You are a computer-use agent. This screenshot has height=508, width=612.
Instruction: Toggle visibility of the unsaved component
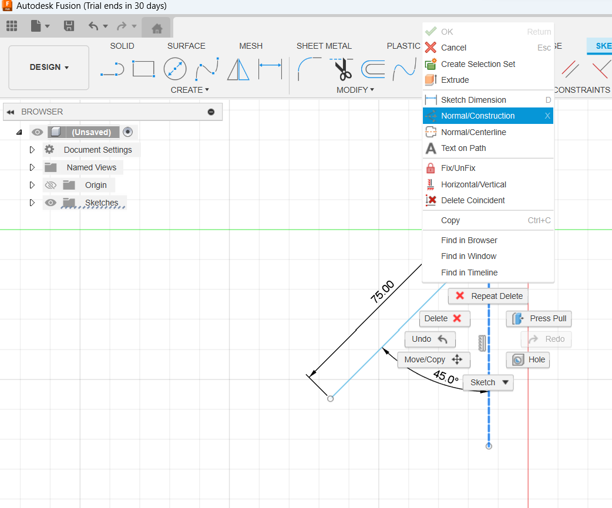click(37, 132)
